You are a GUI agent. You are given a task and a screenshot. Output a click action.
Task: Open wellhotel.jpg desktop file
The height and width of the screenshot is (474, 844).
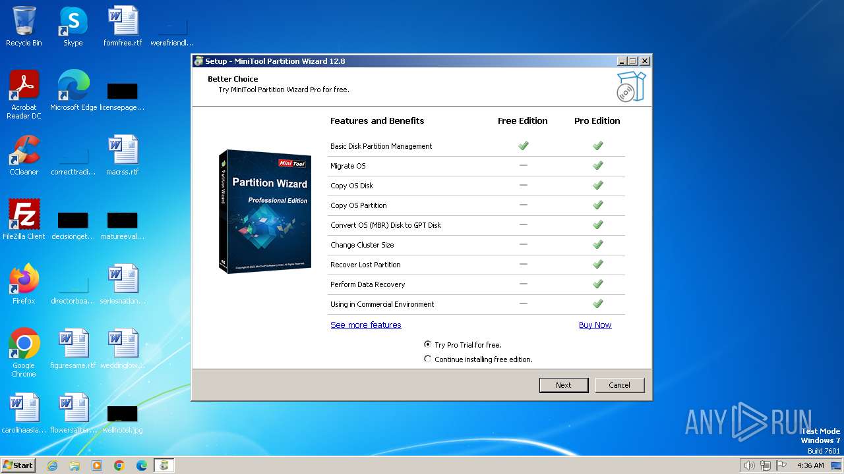pos(123,419)
